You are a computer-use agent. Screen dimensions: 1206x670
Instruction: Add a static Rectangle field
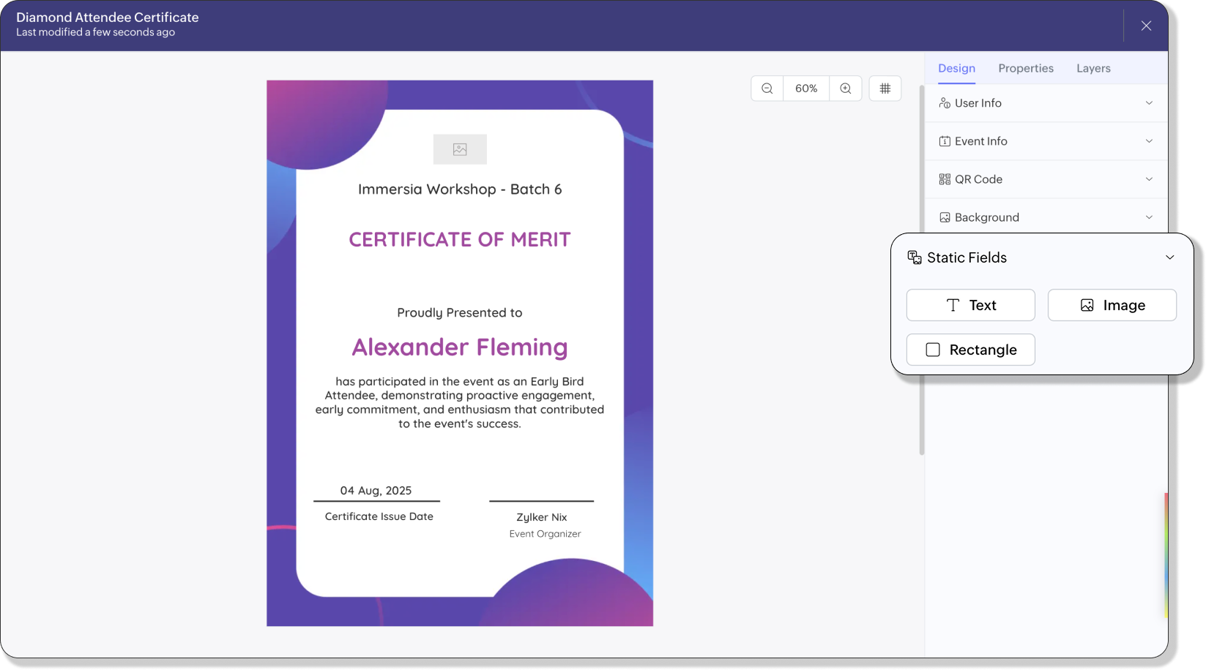tap(970, 350)
